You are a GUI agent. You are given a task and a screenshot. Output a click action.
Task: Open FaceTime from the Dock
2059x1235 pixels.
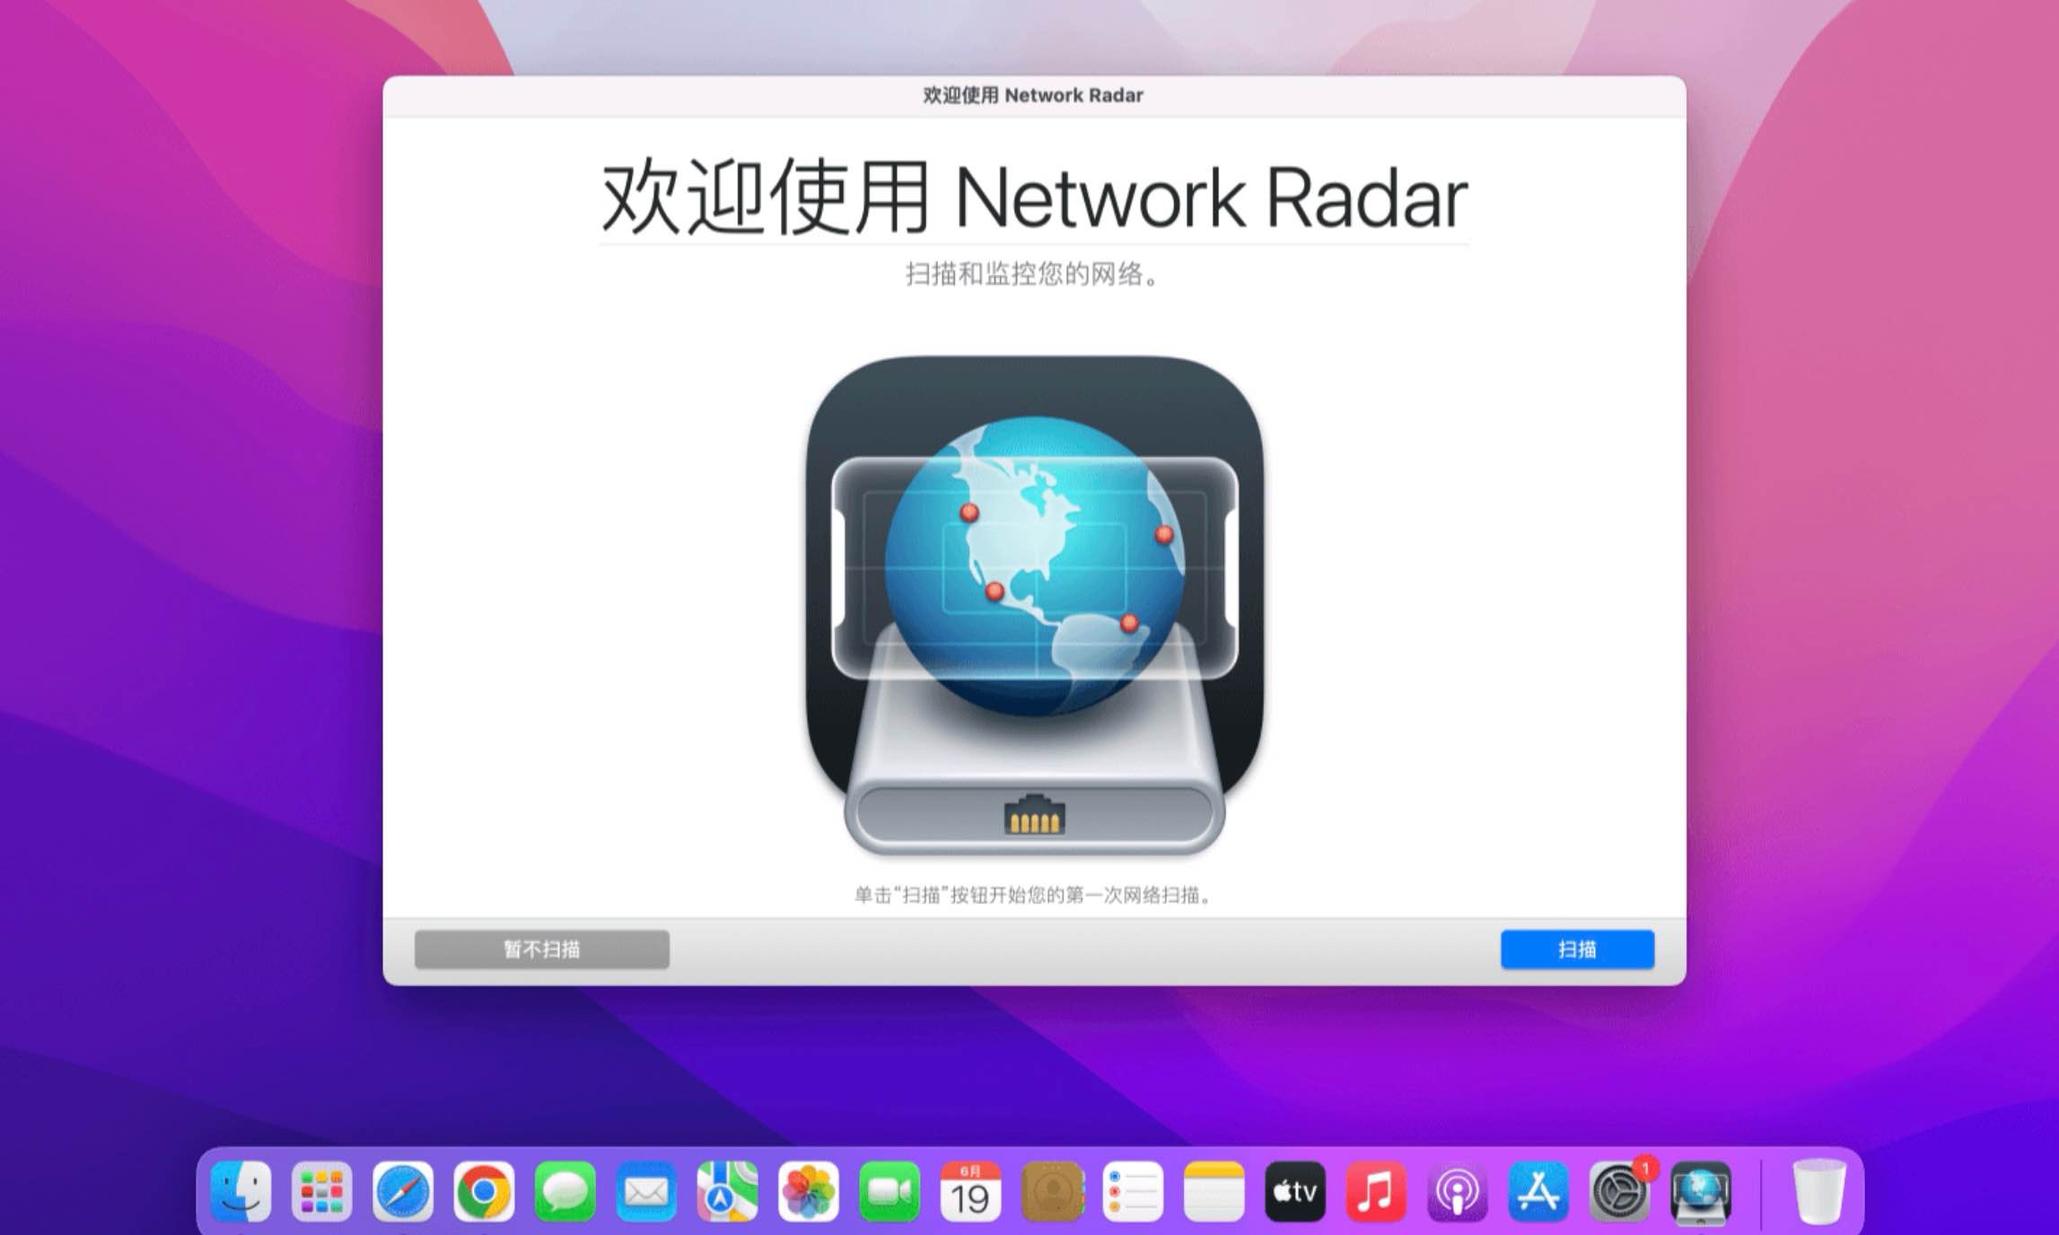point(889,1191)
